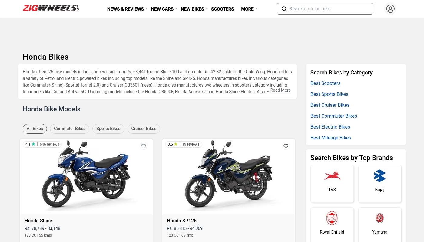Open the Best Electric Bikes link
The height and width of the screenshot is (242, 424).
coord(330,127)
